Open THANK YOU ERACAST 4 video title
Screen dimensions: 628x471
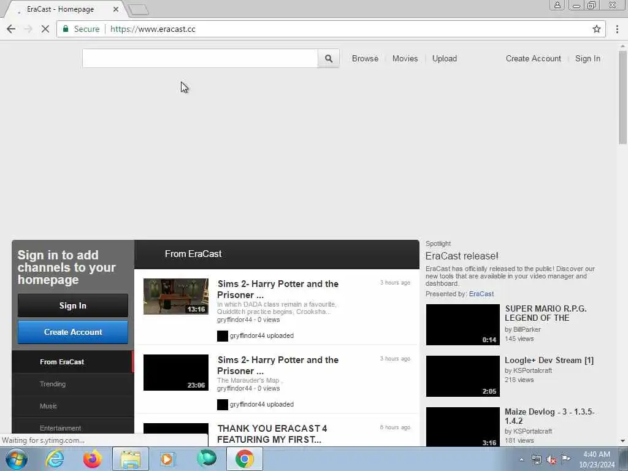pyautogui.click(x=272, y=434)
